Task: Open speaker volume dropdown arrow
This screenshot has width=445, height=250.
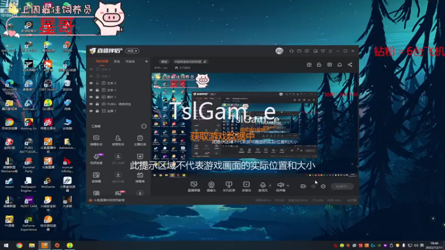Action: (288, 186)
